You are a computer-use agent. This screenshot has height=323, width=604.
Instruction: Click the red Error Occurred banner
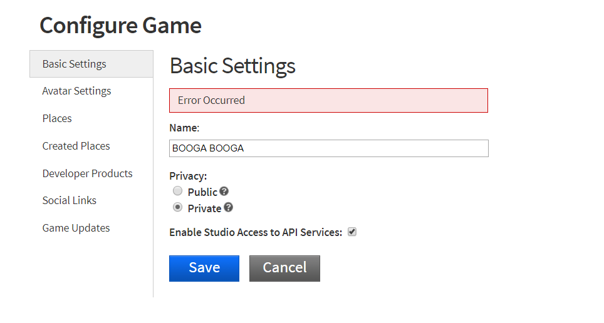328,101
